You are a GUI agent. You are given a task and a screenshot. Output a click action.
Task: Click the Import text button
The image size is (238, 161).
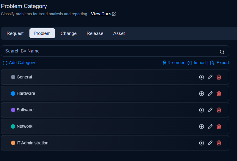point(200,63)
